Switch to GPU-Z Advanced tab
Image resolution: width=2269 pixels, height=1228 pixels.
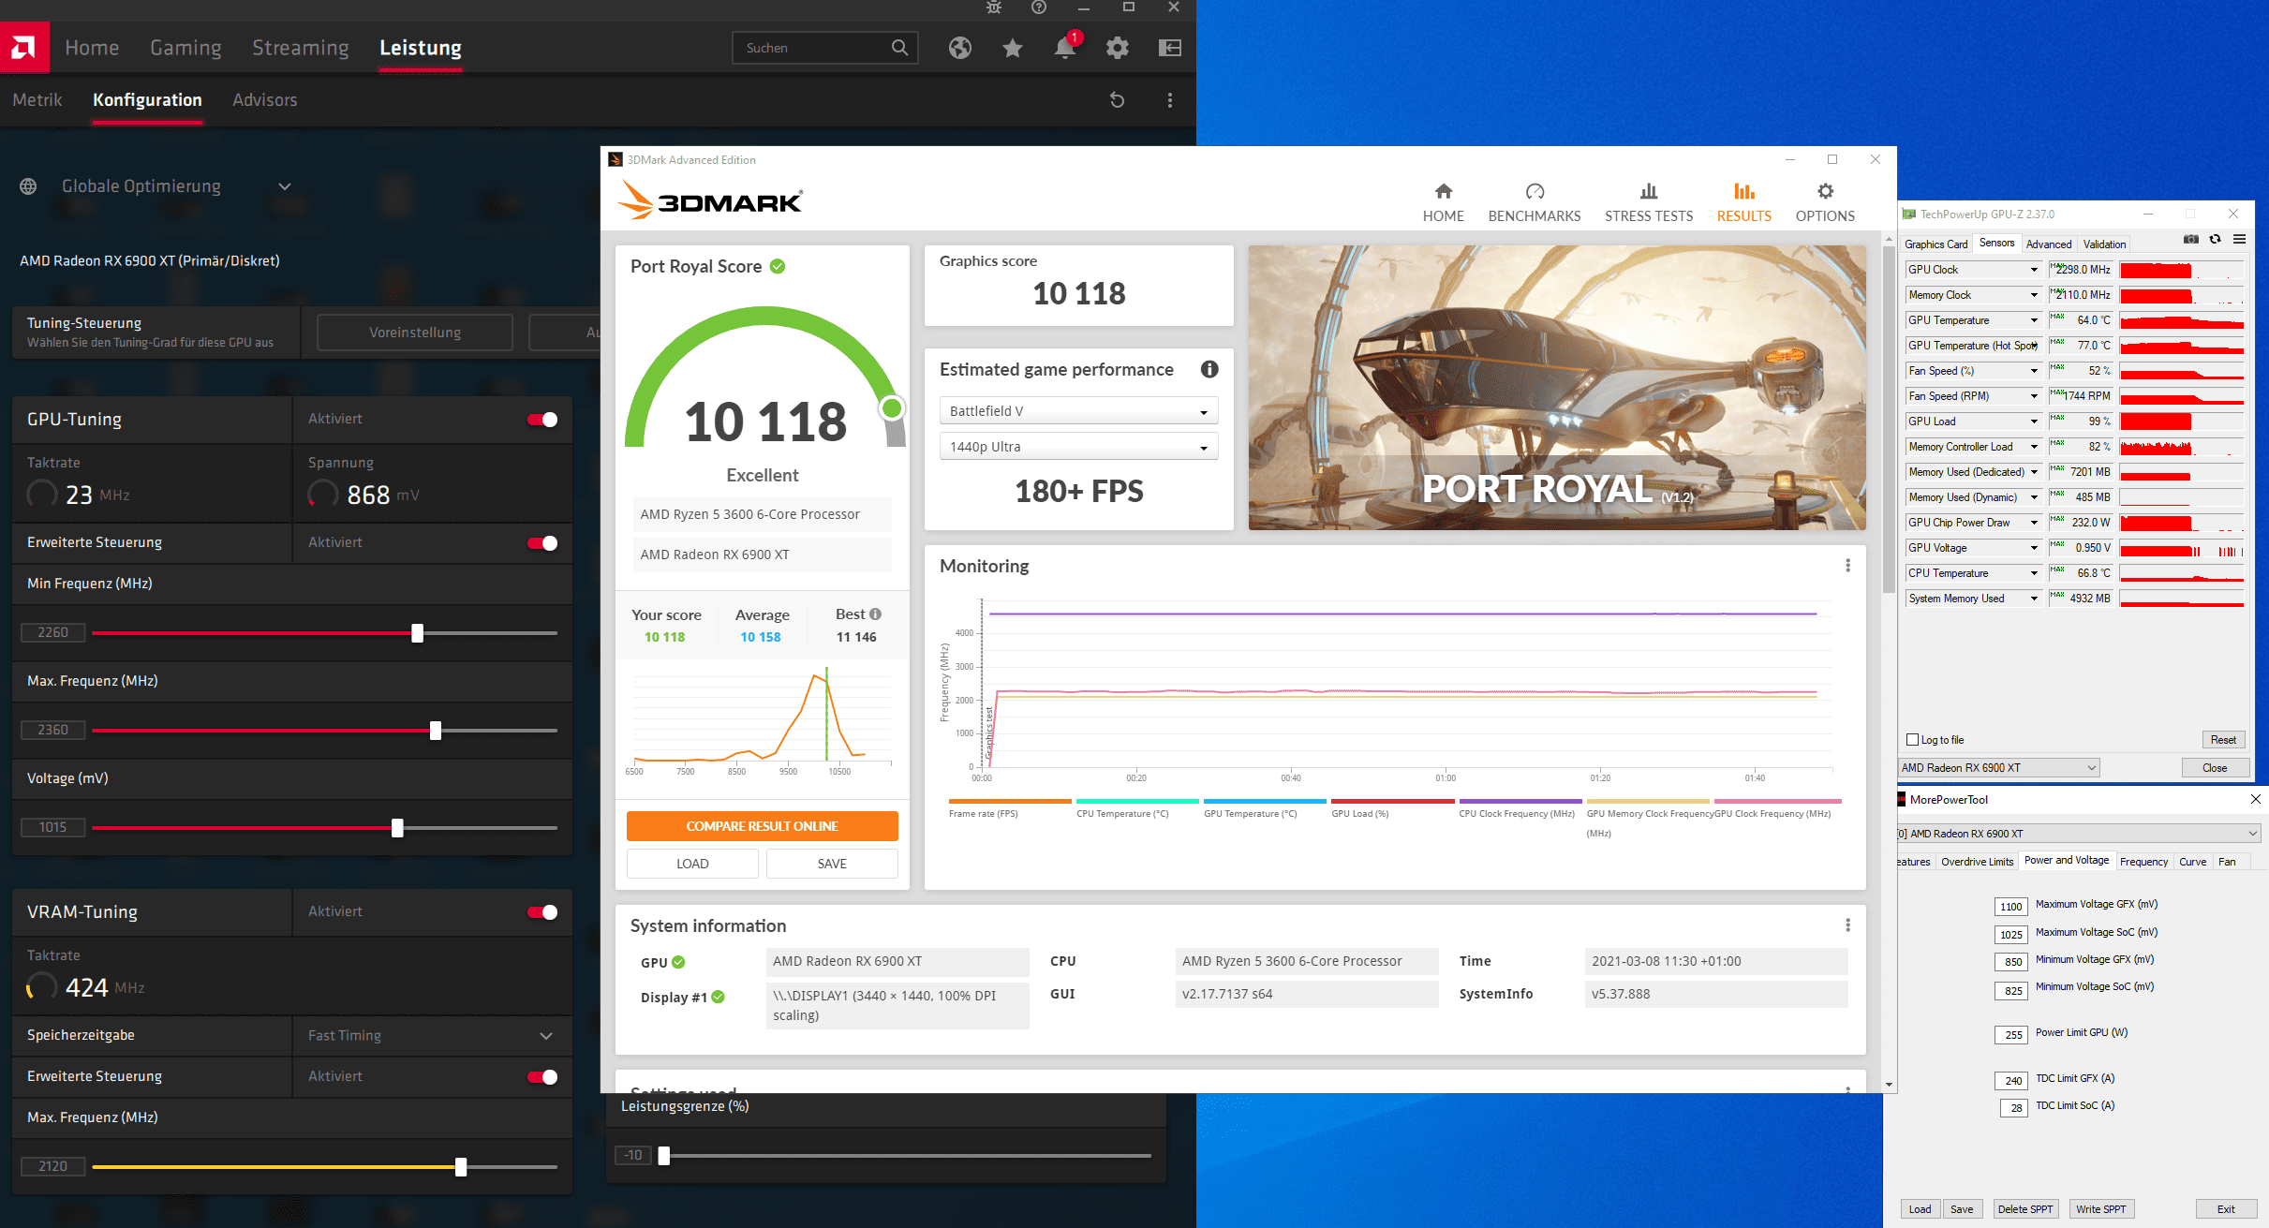[x=2049, y=244]
